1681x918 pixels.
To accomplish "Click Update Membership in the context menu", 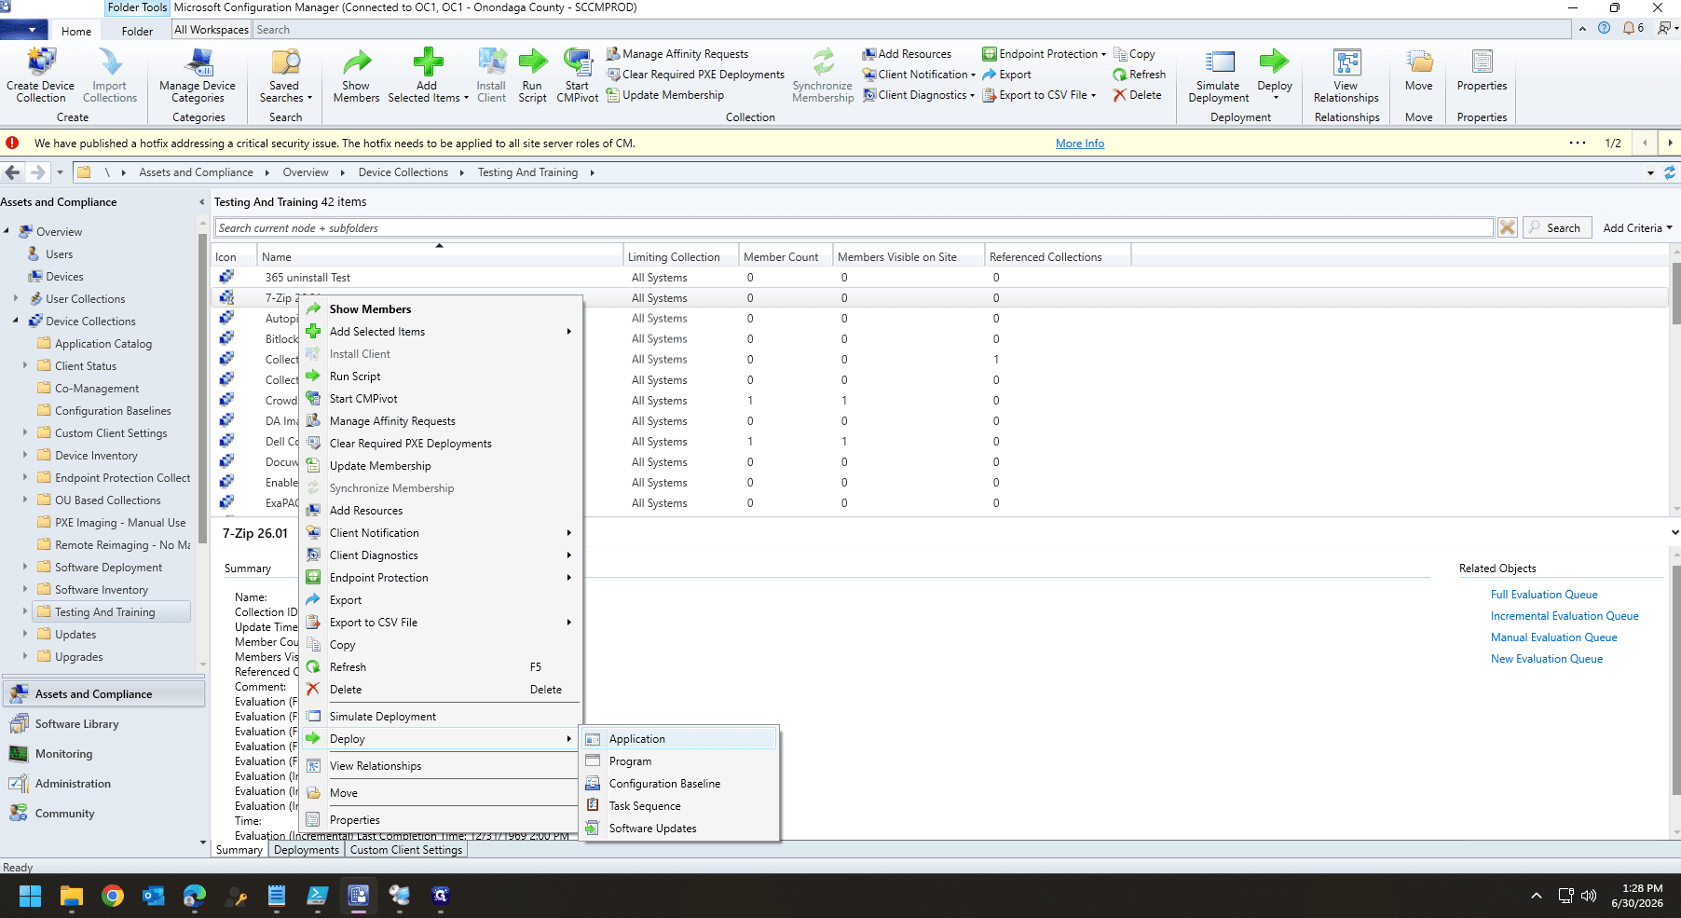I will click(x=441, y=466).
